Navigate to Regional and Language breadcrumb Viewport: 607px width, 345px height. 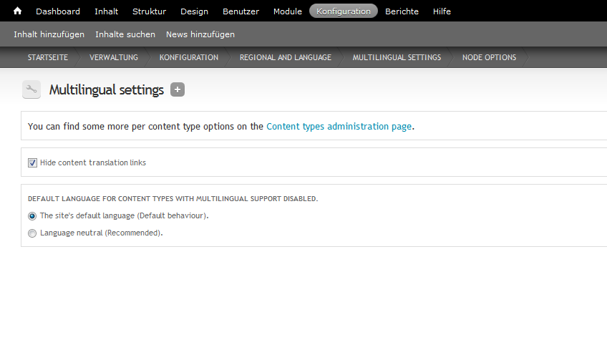pyautogui.click(x=285, y=57)
